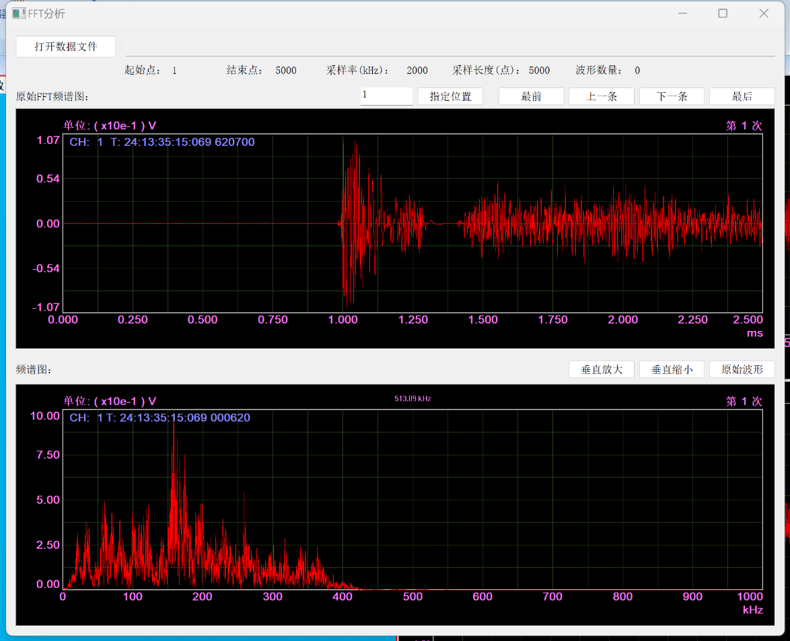790x641 pixels.
Task: Minimize the FFT分析 window
Action: point(682,13)
